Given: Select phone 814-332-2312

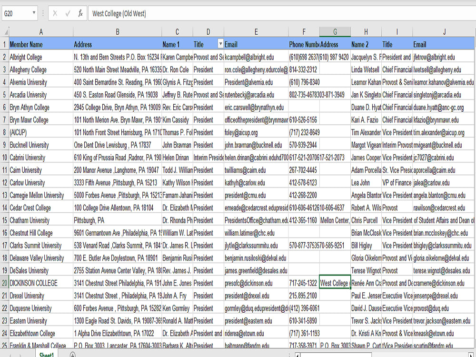Looking at the screenshot, I should tap(304, 69).
